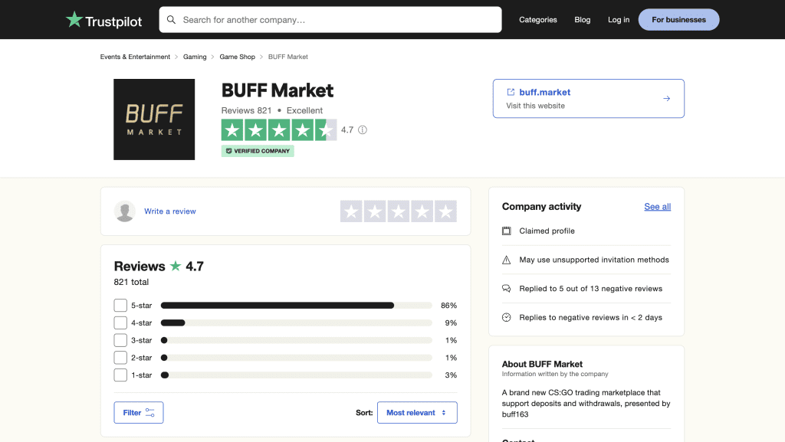Viewport: 785px width, 442px height.
Task: Open the Most relevant sort dropdown
Action: coord(417,412)
